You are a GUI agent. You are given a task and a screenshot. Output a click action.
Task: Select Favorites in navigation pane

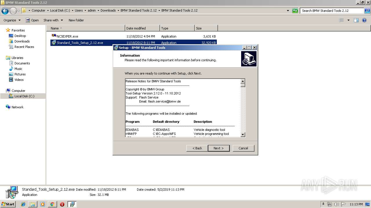(18, 30)
